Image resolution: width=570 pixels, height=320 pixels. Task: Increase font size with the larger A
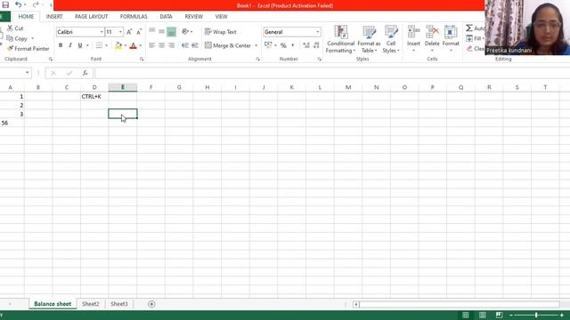pos(129,32)
